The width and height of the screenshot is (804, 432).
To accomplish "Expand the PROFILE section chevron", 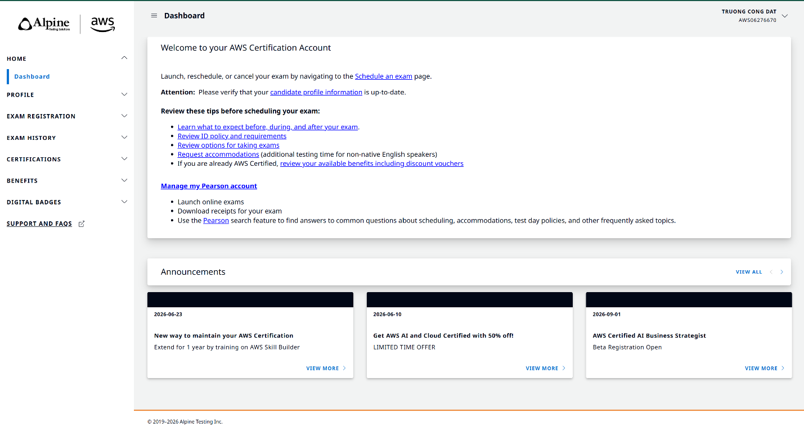I will 124,94.
